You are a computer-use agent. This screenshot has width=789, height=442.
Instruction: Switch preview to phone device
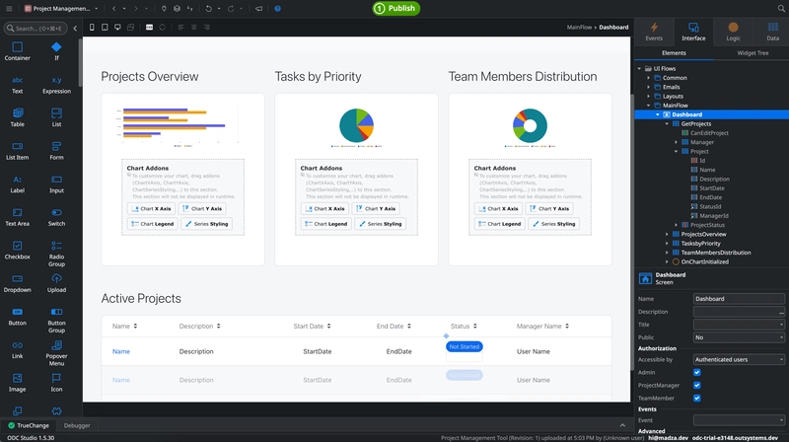pos(92,28)
